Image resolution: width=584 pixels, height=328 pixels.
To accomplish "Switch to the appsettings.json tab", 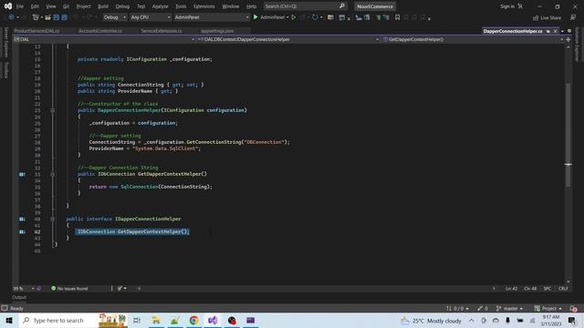I will coord(217,31).
